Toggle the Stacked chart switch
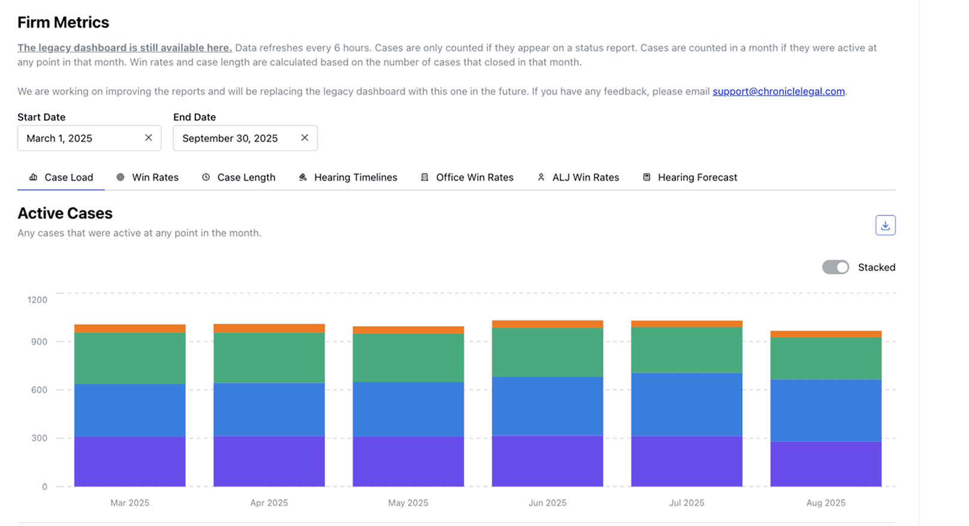This screenshot has height=526, width=969. point(835,267)
